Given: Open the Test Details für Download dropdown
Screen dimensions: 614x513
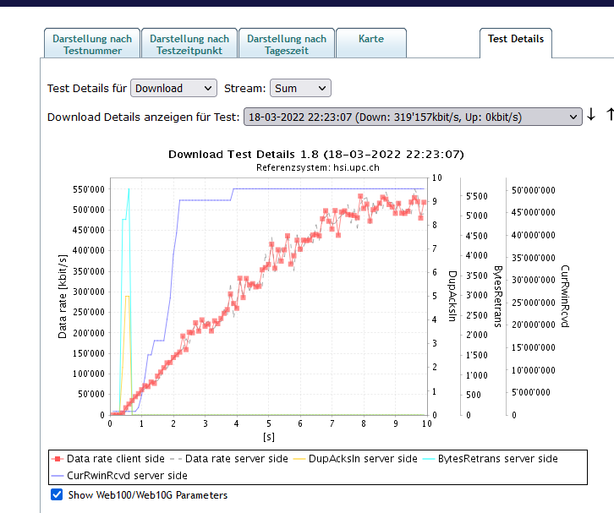Looking at the screenshot, I should tap(173, 88).
